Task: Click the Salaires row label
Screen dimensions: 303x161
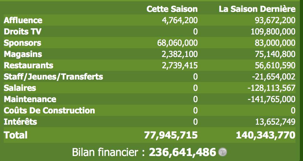Action: tap(20, 88)
